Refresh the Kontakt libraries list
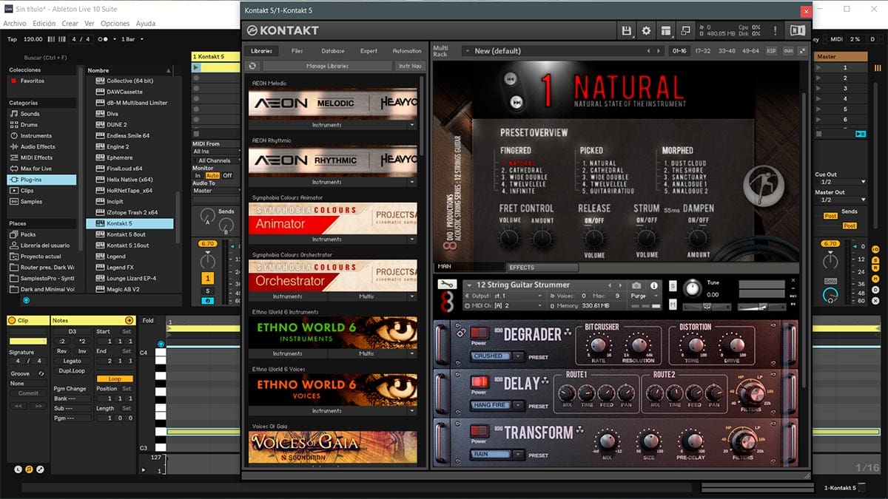The image size is (888, 499). [253, 66]
